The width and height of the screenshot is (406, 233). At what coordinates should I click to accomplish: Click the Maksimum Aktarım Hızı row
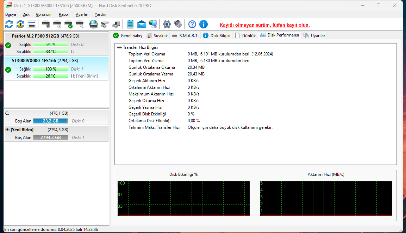pos(164,94)
